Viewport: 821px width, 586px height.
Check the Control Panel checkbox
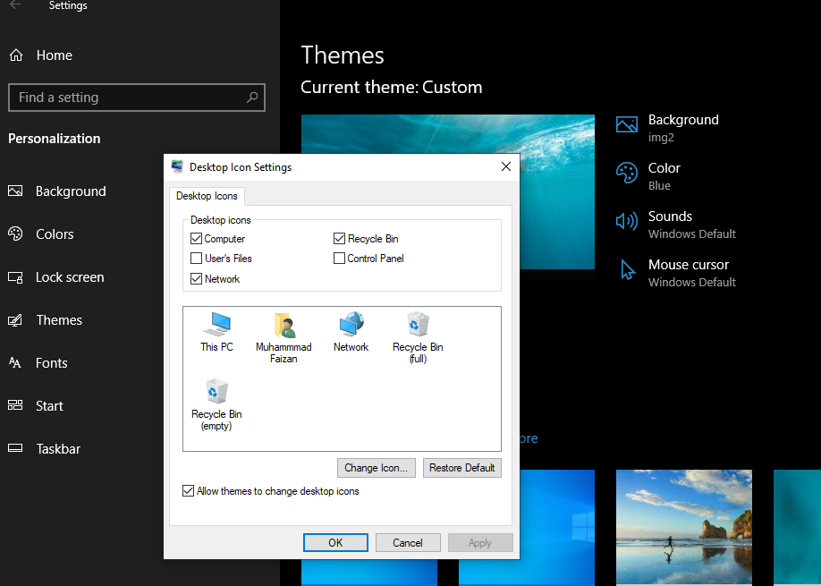coord(339,259)
